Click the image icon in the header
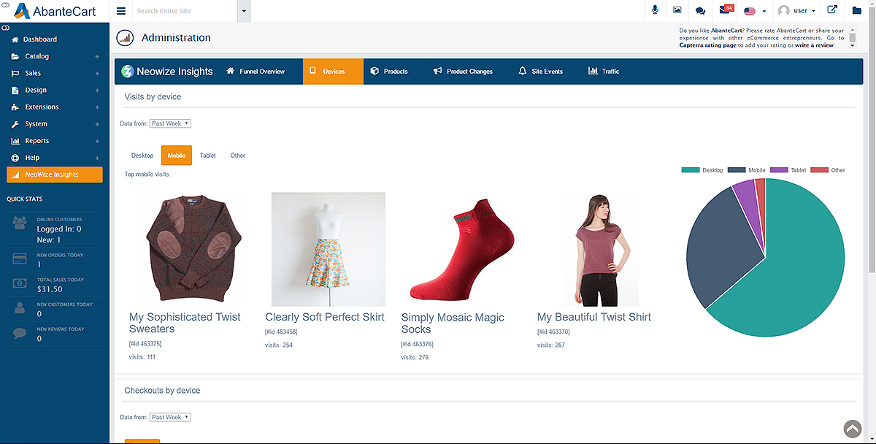Screen dimensions: 876x444 click(677, 10)
